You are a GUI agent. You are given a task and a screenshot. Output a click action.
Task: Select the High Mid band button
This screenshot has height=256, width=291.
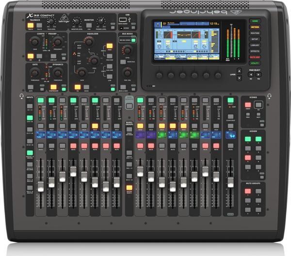(x=110, y=56)
